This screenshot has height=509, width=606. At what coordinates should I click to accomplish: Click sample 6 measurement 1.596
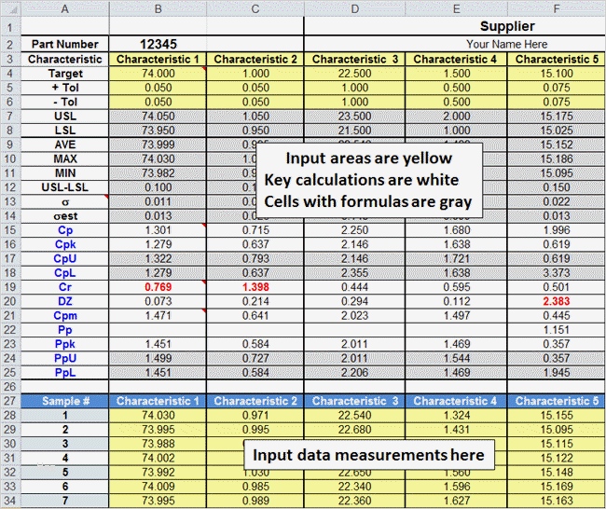click(x=456, y=487)
